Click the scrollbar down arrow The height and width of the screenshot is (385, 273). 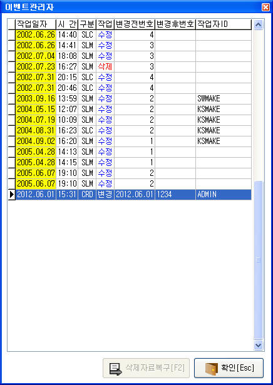point(258,345)
